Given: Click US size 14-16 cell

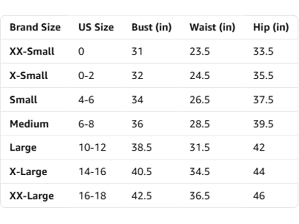Looking at the screenshot, I should pyautogui.click(x=93, y=172).
